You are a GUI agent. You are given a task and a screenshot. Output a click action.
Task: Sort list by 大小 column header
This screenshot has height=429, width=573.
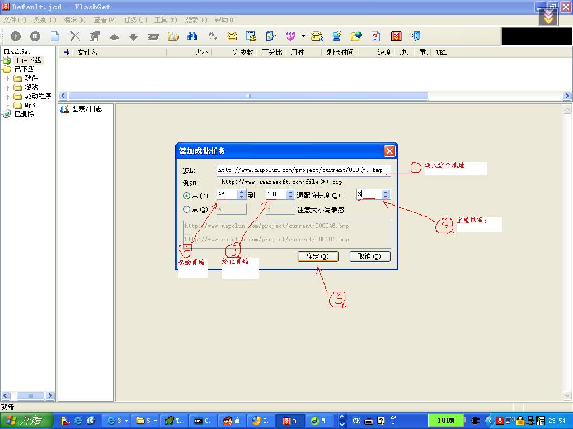pos(189,53)
